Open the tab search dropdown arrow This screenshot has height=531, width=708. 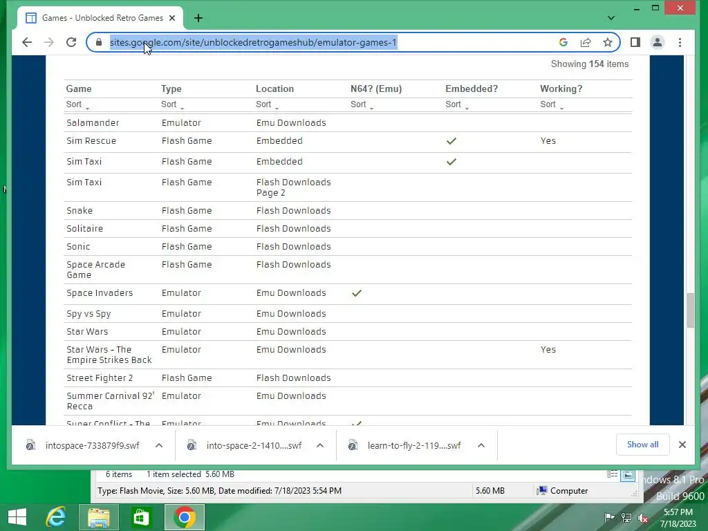click(611, 18)
